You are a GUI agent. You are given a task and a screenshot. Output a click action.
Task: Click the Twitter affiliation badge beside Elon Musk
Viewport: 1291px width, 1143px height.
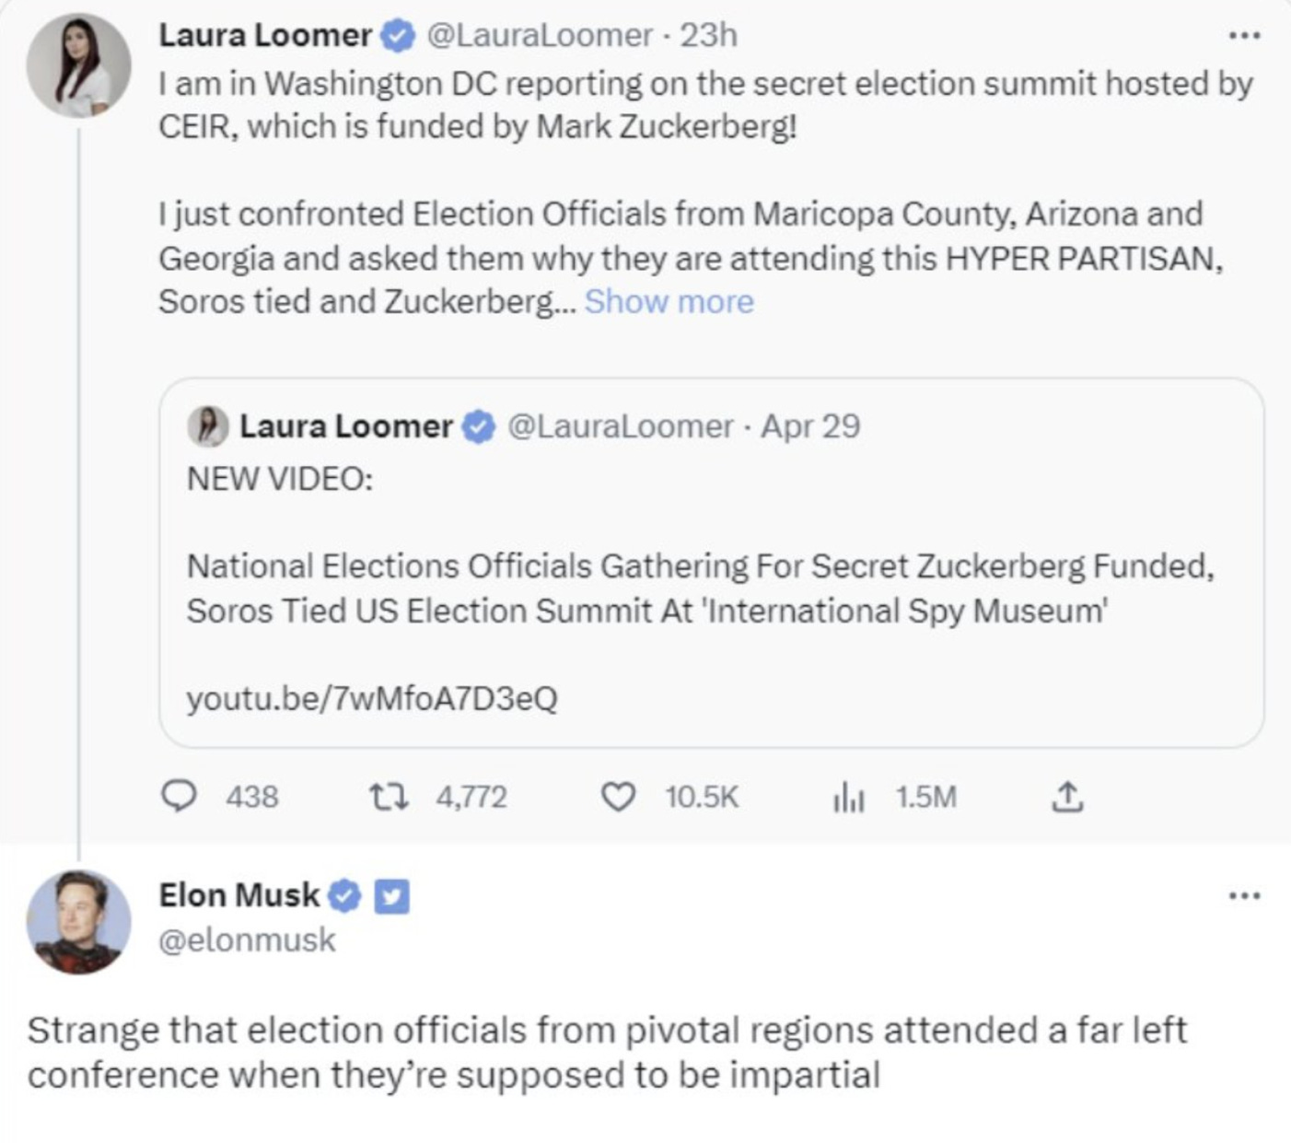(x=391, y=895)
